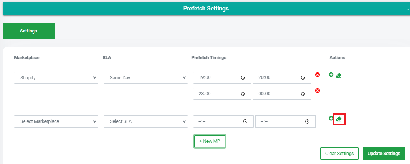Click the green plus icon in empty marketplace row
The height and width of the screenshot is (164, 410).
point(331,118)
